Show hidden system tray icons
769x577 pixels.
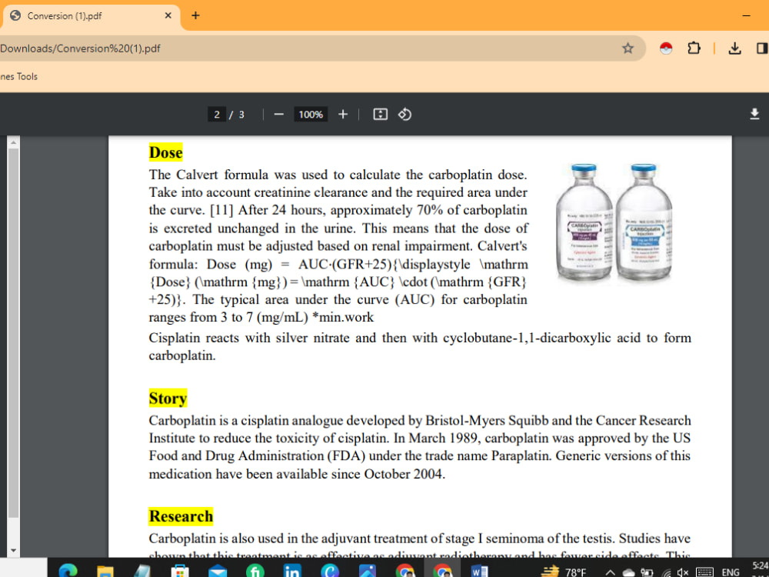pos(610,572)
